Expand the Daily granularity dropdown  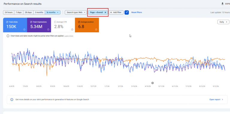click(x=223, y=22)
